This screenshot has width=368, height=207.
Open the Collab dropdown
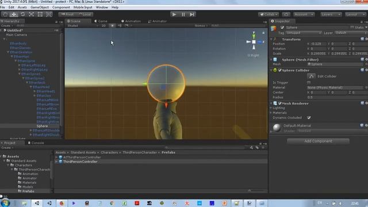pos(269,14)
